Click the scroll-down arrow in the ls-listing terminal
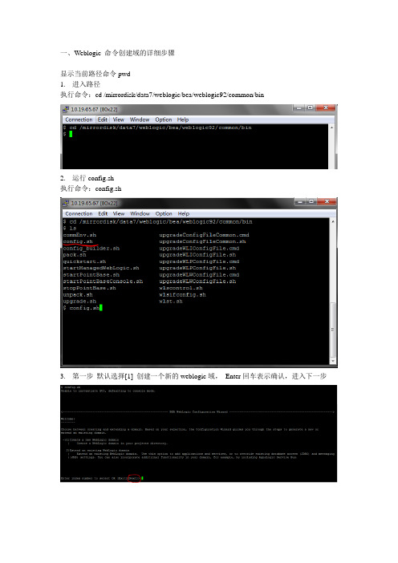398x563 pixels. (333, 361)
